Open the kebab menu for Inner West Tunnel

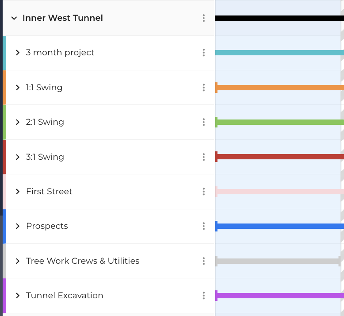tap(204, 18)
